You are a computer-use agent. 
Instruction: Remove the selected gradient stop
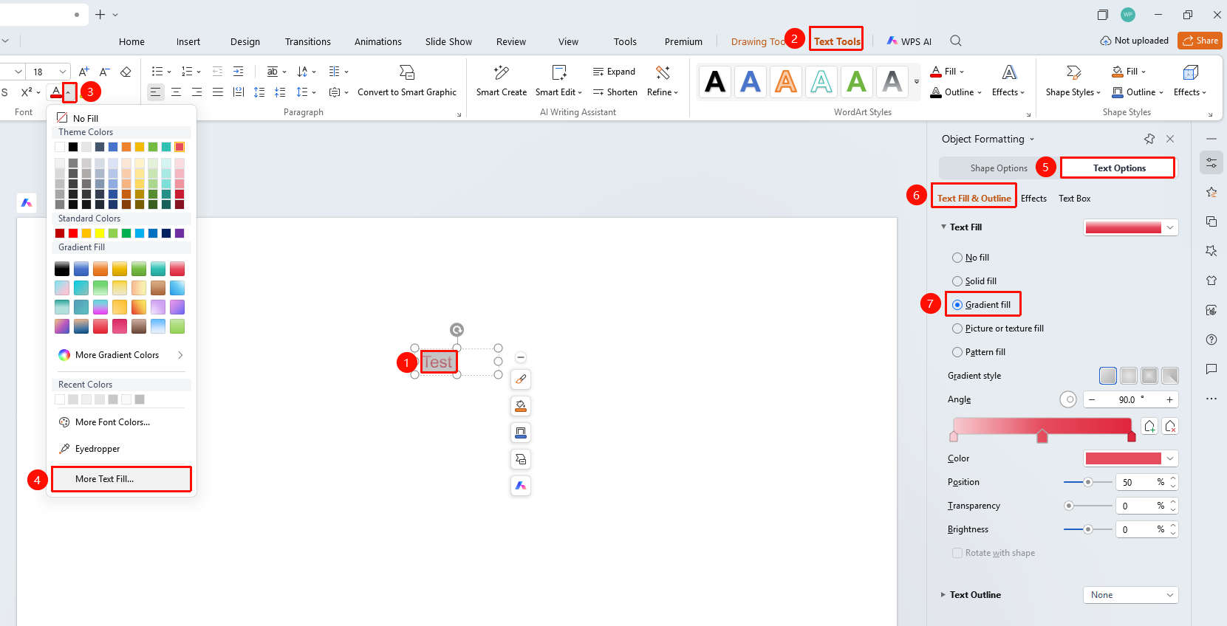coord(1170,426)
